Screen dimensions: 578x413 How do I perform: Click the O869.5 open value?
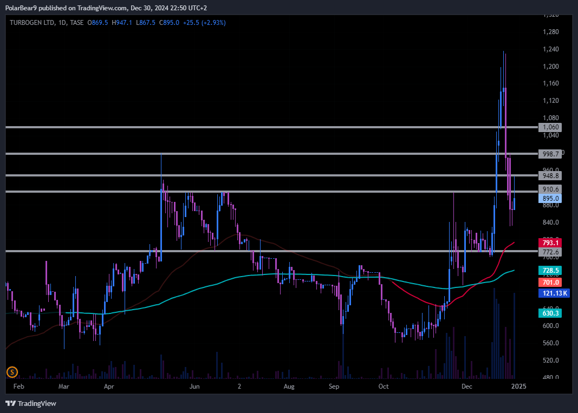click(x=98, y=23)
